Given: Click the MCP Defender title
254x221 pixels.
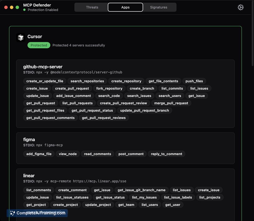Looking at the screenshot, I should (x=37, y=5).
